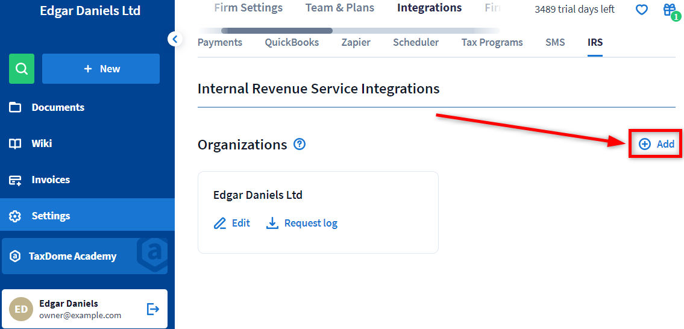
Task: Click the Organizations help question icon
Action: (300, 144)
